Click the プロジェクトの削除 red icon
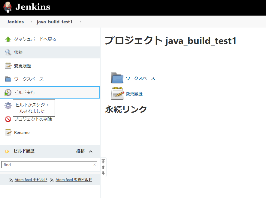The width and height of the screenshot is (266, 198). coord(8,119)
